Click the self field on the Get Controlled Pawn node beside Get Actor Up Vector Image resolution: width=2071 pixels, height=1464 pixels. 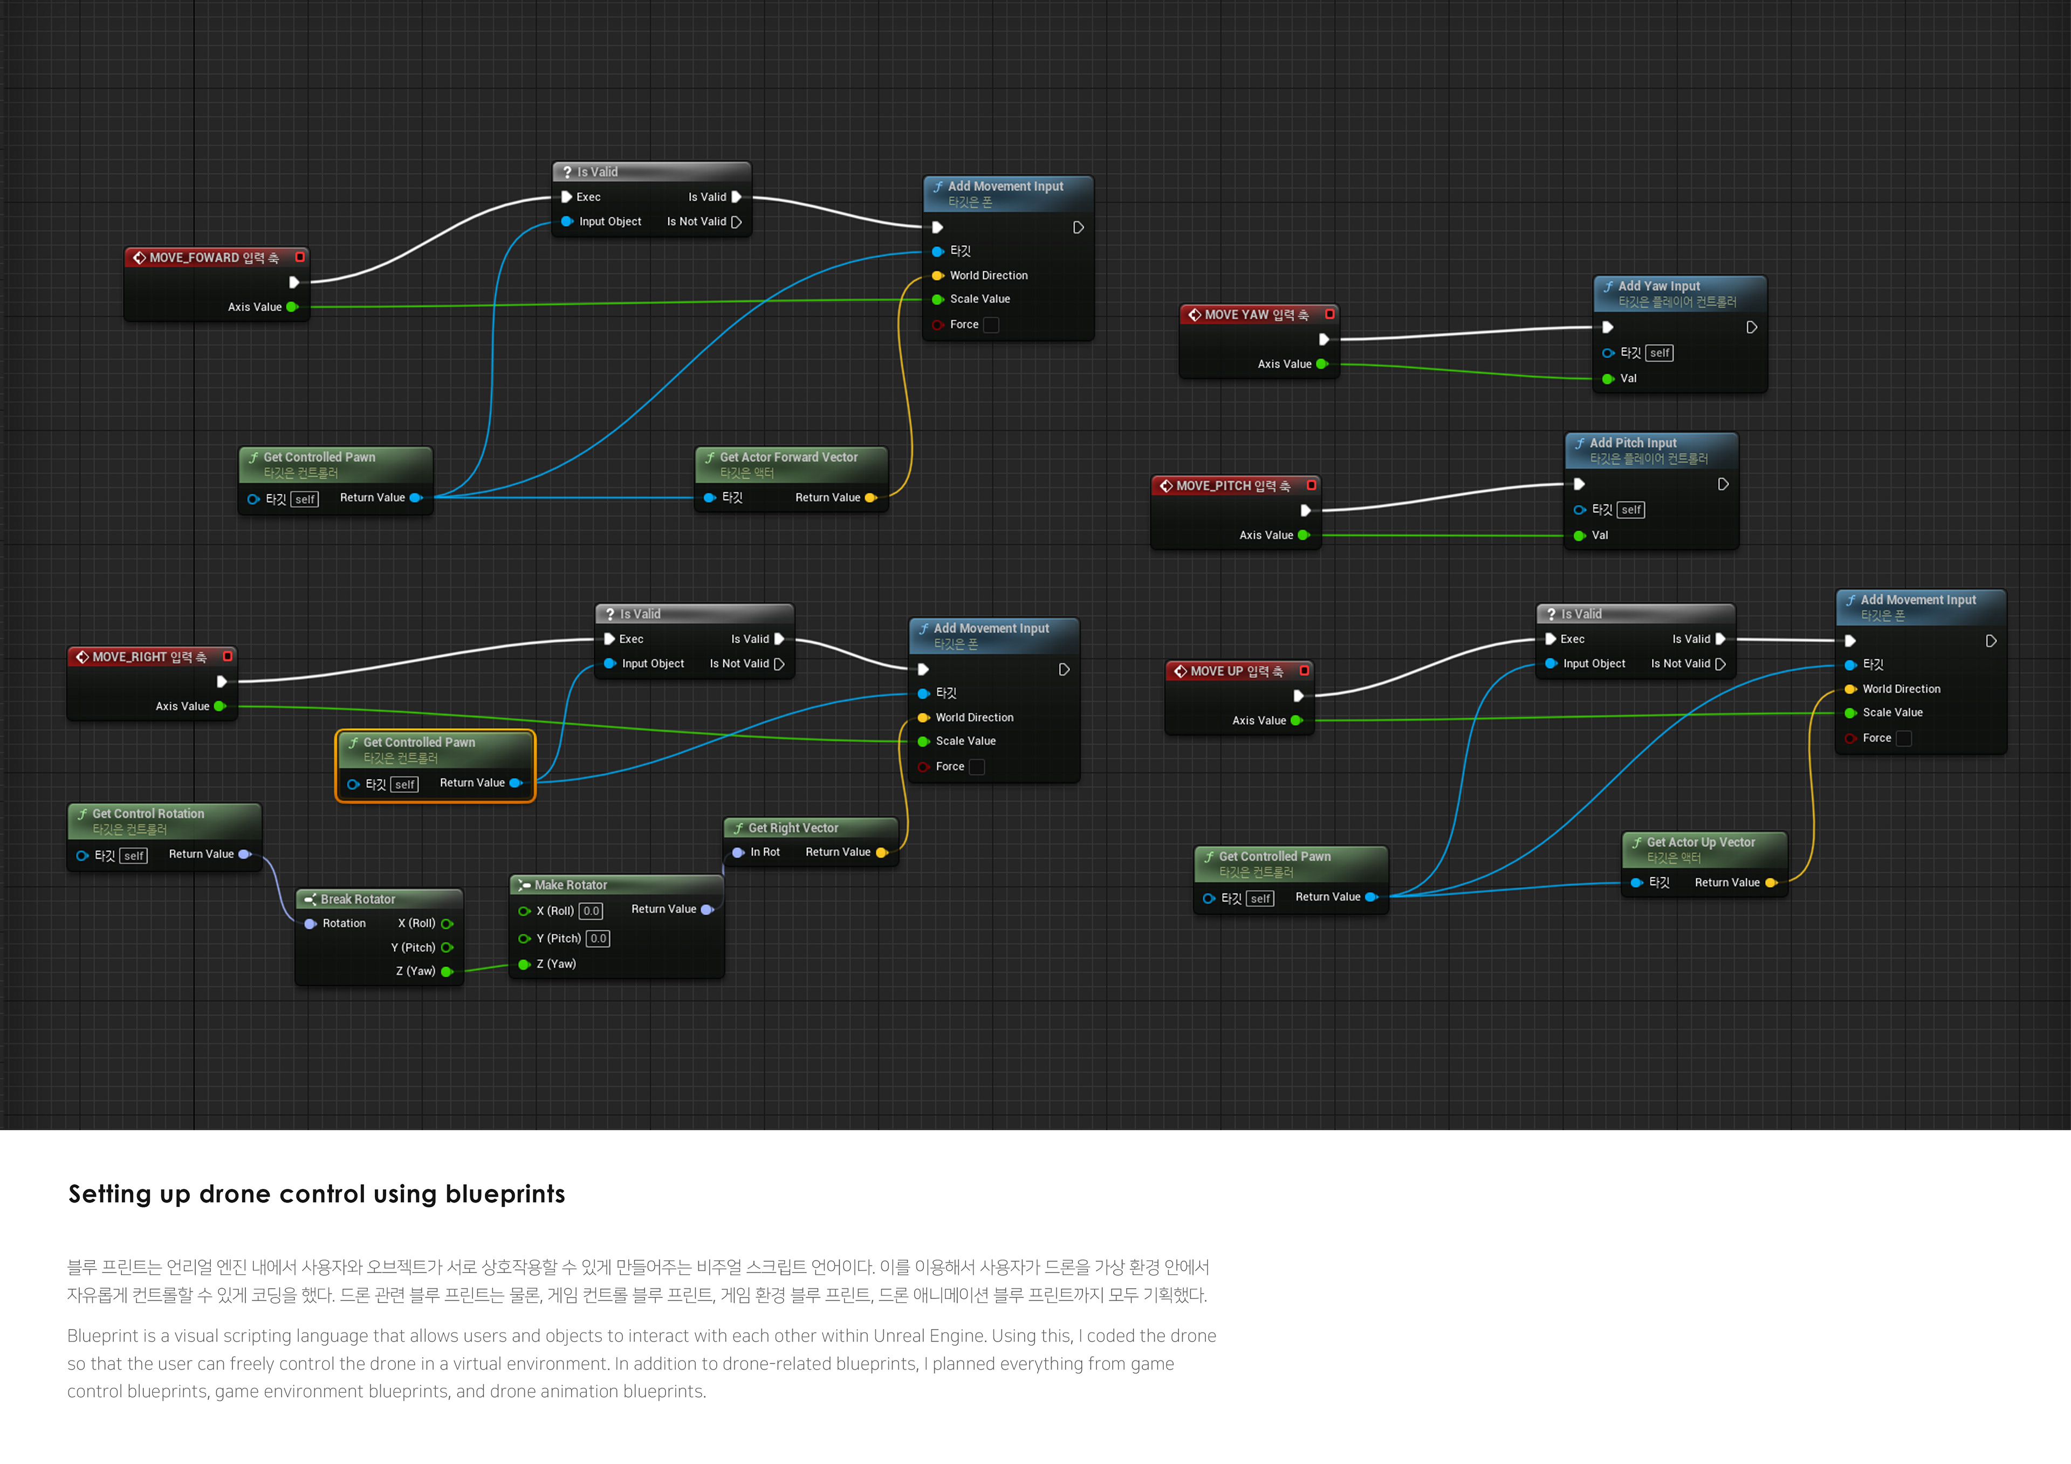[x=1260, y=898]
